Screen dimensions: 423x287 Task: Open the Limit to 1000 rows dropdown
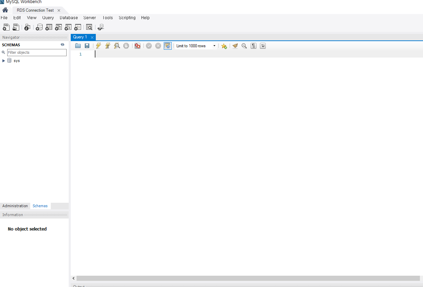(x=196, y=46)
